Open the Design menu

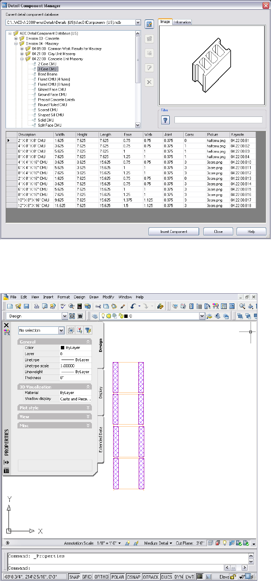click(80, 297)
